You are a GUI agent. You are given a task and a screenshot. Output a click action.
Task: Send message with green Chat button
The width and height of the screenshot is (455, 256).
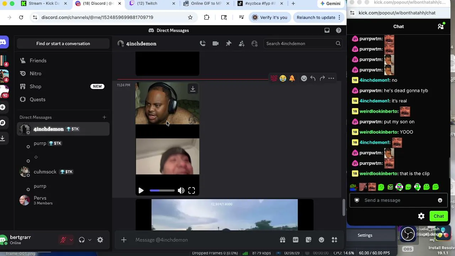[439, 216]
